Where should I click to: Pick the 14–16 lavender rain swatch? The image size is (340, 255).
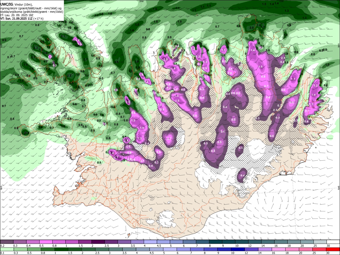pos(265,249)
